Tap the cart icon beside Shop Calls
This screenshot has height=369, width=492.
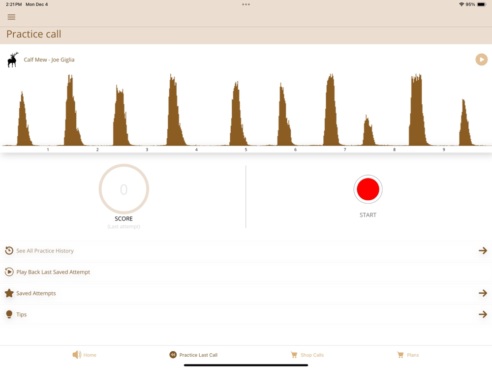click(x=294, y=355)
